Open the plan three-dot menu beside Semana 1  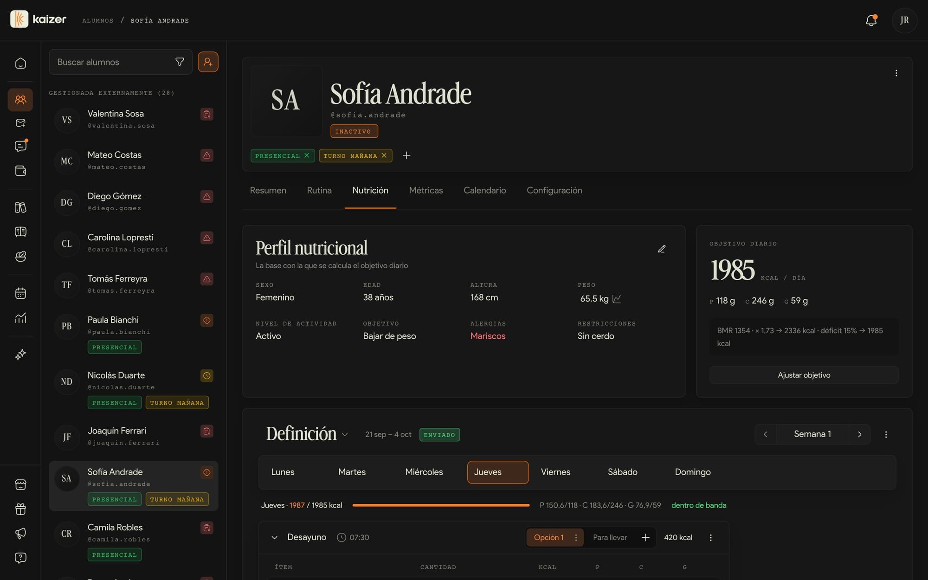[x=886, y=434]
